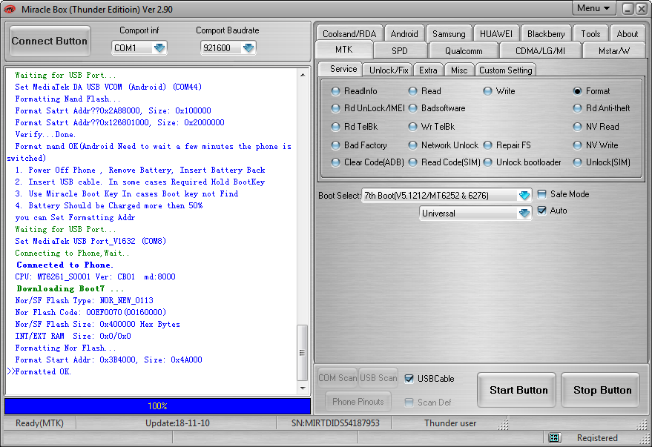Enable the Safe Mode checkbox
This screenshot has height=447, width=652.
(x=541, y=194)
